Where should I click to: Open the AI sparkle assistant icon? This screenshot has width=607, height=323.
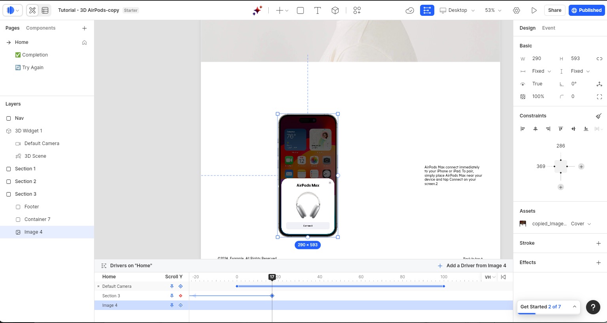click(x=257, y=11)
